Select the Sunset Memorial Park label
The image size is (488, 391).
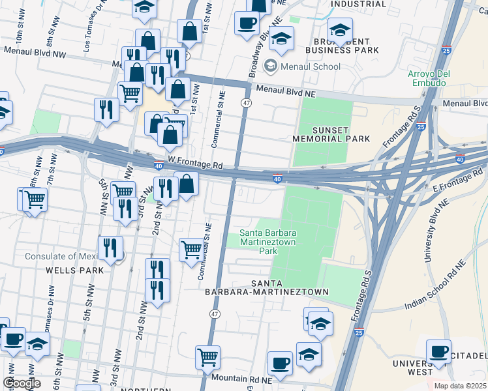click(331, 135)
